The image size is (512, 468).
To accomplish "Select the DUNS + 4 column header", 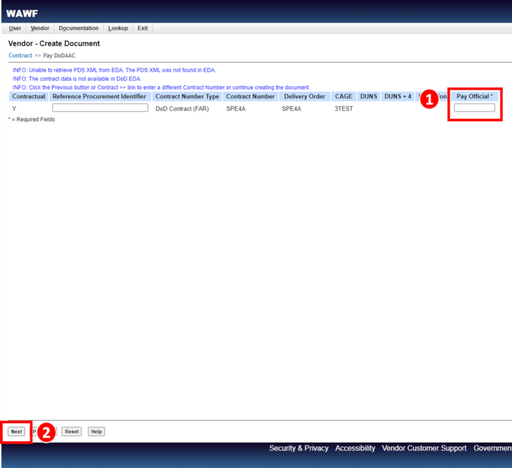I will pos(398,96).
